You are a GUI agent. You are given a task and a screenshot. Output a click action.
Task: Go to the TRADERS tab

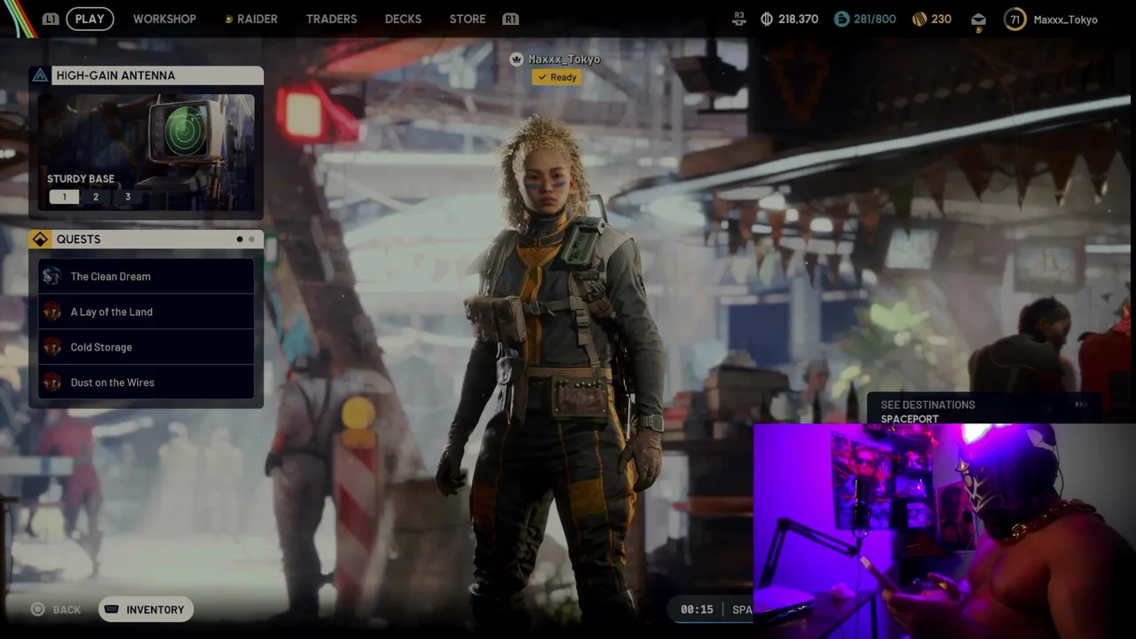[x=331, y=19]
